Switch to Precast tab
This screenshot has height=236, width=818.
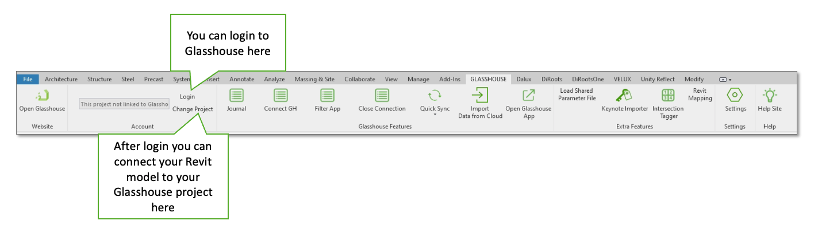153,79
